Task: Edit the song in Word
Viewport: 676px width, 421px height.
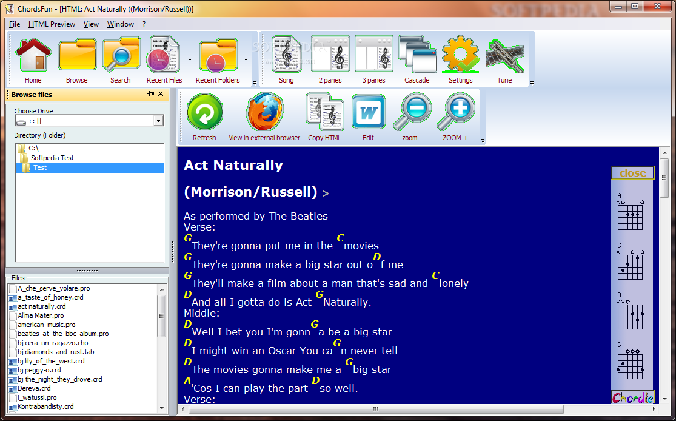Action: click(x=368, y=112)
